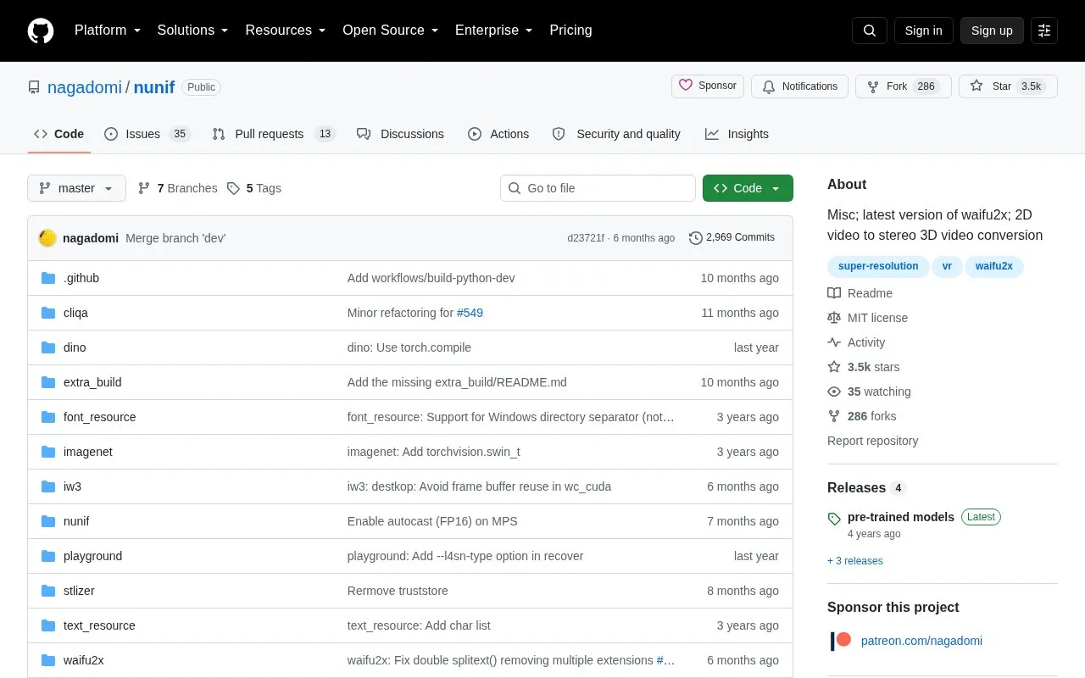This screenshot has width=1085, height=678.
Task: Switch to the Issues tab
Action: [147, 134]
